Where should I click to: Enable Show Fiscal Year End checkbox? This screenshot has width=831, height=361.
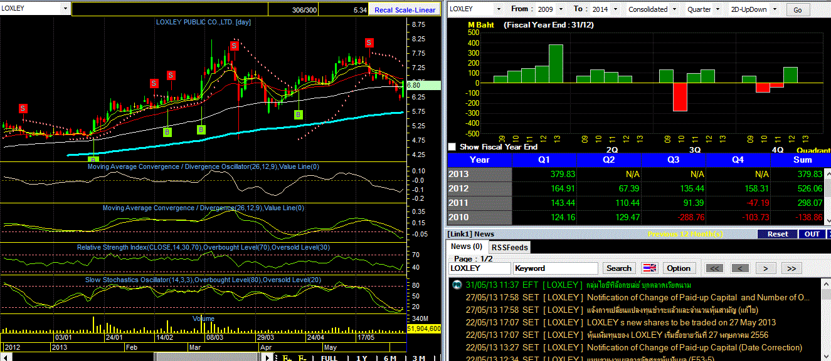[452, 147]
